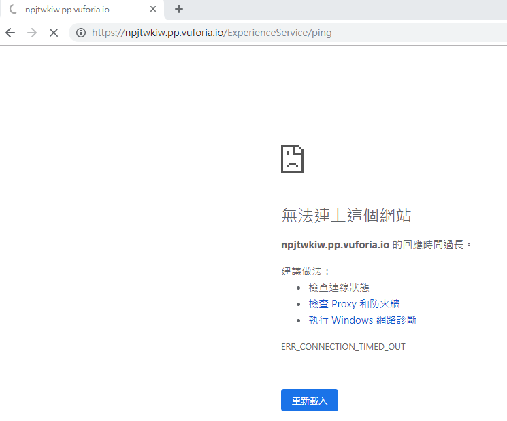This screenshot has height=421, width=507.
Task: Open the 執行 Windows 網路診斷 link
Action: coord(363,320)
